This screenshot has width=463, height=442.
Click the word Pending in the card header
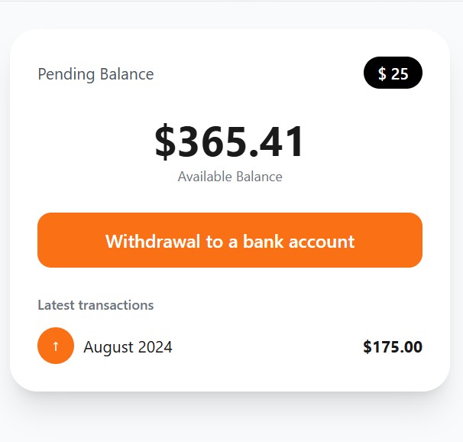point(66,74)
